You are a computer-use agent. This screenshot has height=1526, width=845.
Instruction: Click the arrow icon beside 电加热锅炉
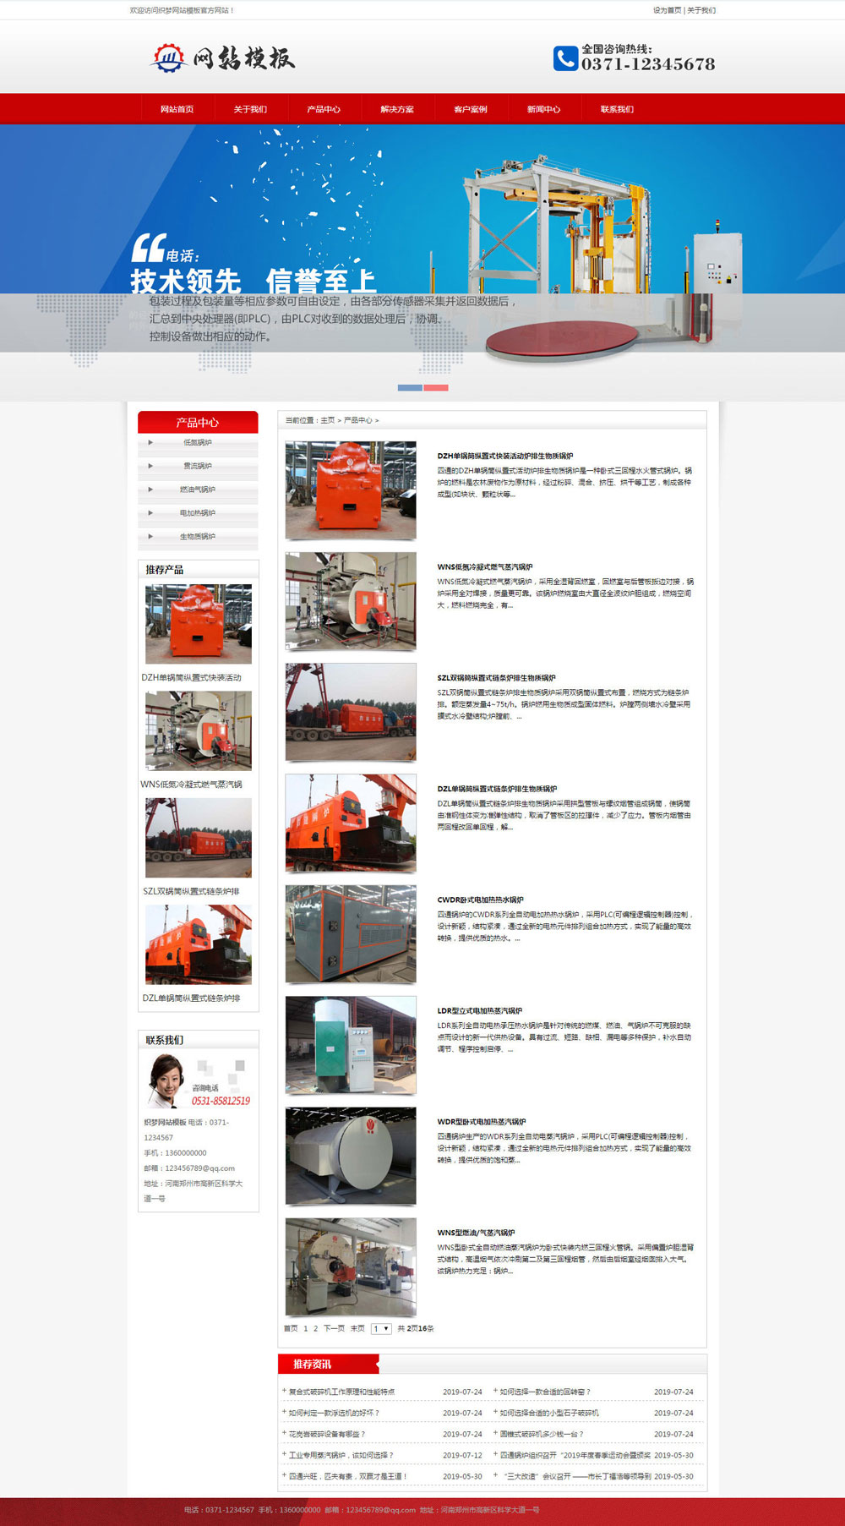(x=150, y=513)
